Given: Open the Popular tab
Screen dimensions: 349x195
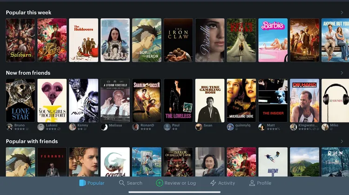Looking at the screenshot, I should point(92,183).
